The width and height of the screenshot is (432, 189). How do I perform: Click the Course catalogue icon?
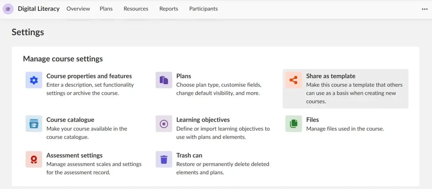pyautogui.click(x=34, y=124)
